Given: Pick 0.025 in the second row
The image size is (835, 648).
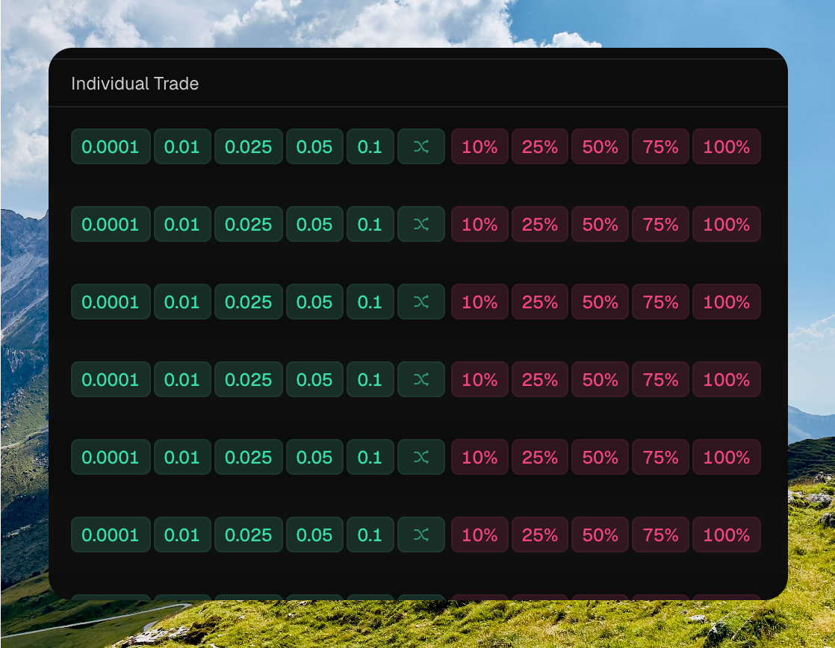Looking at the screenshot, I should (x=248, y=224).
